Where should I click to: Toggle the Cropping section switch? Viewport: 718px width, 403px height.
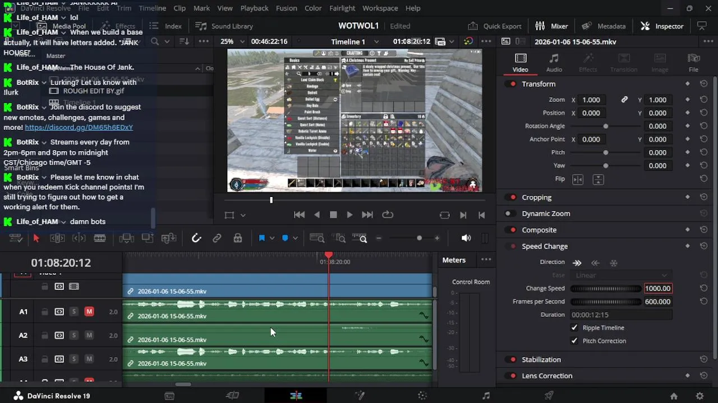(512, 198)
